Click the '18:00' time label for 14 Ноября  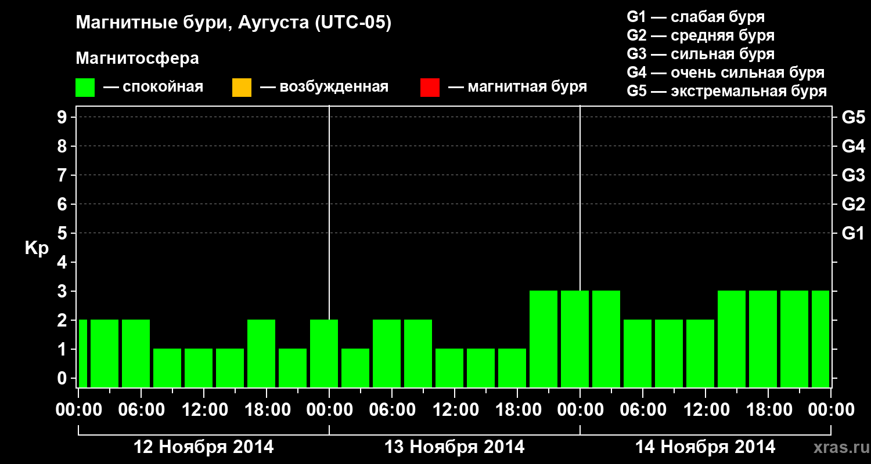pos(768,410)
